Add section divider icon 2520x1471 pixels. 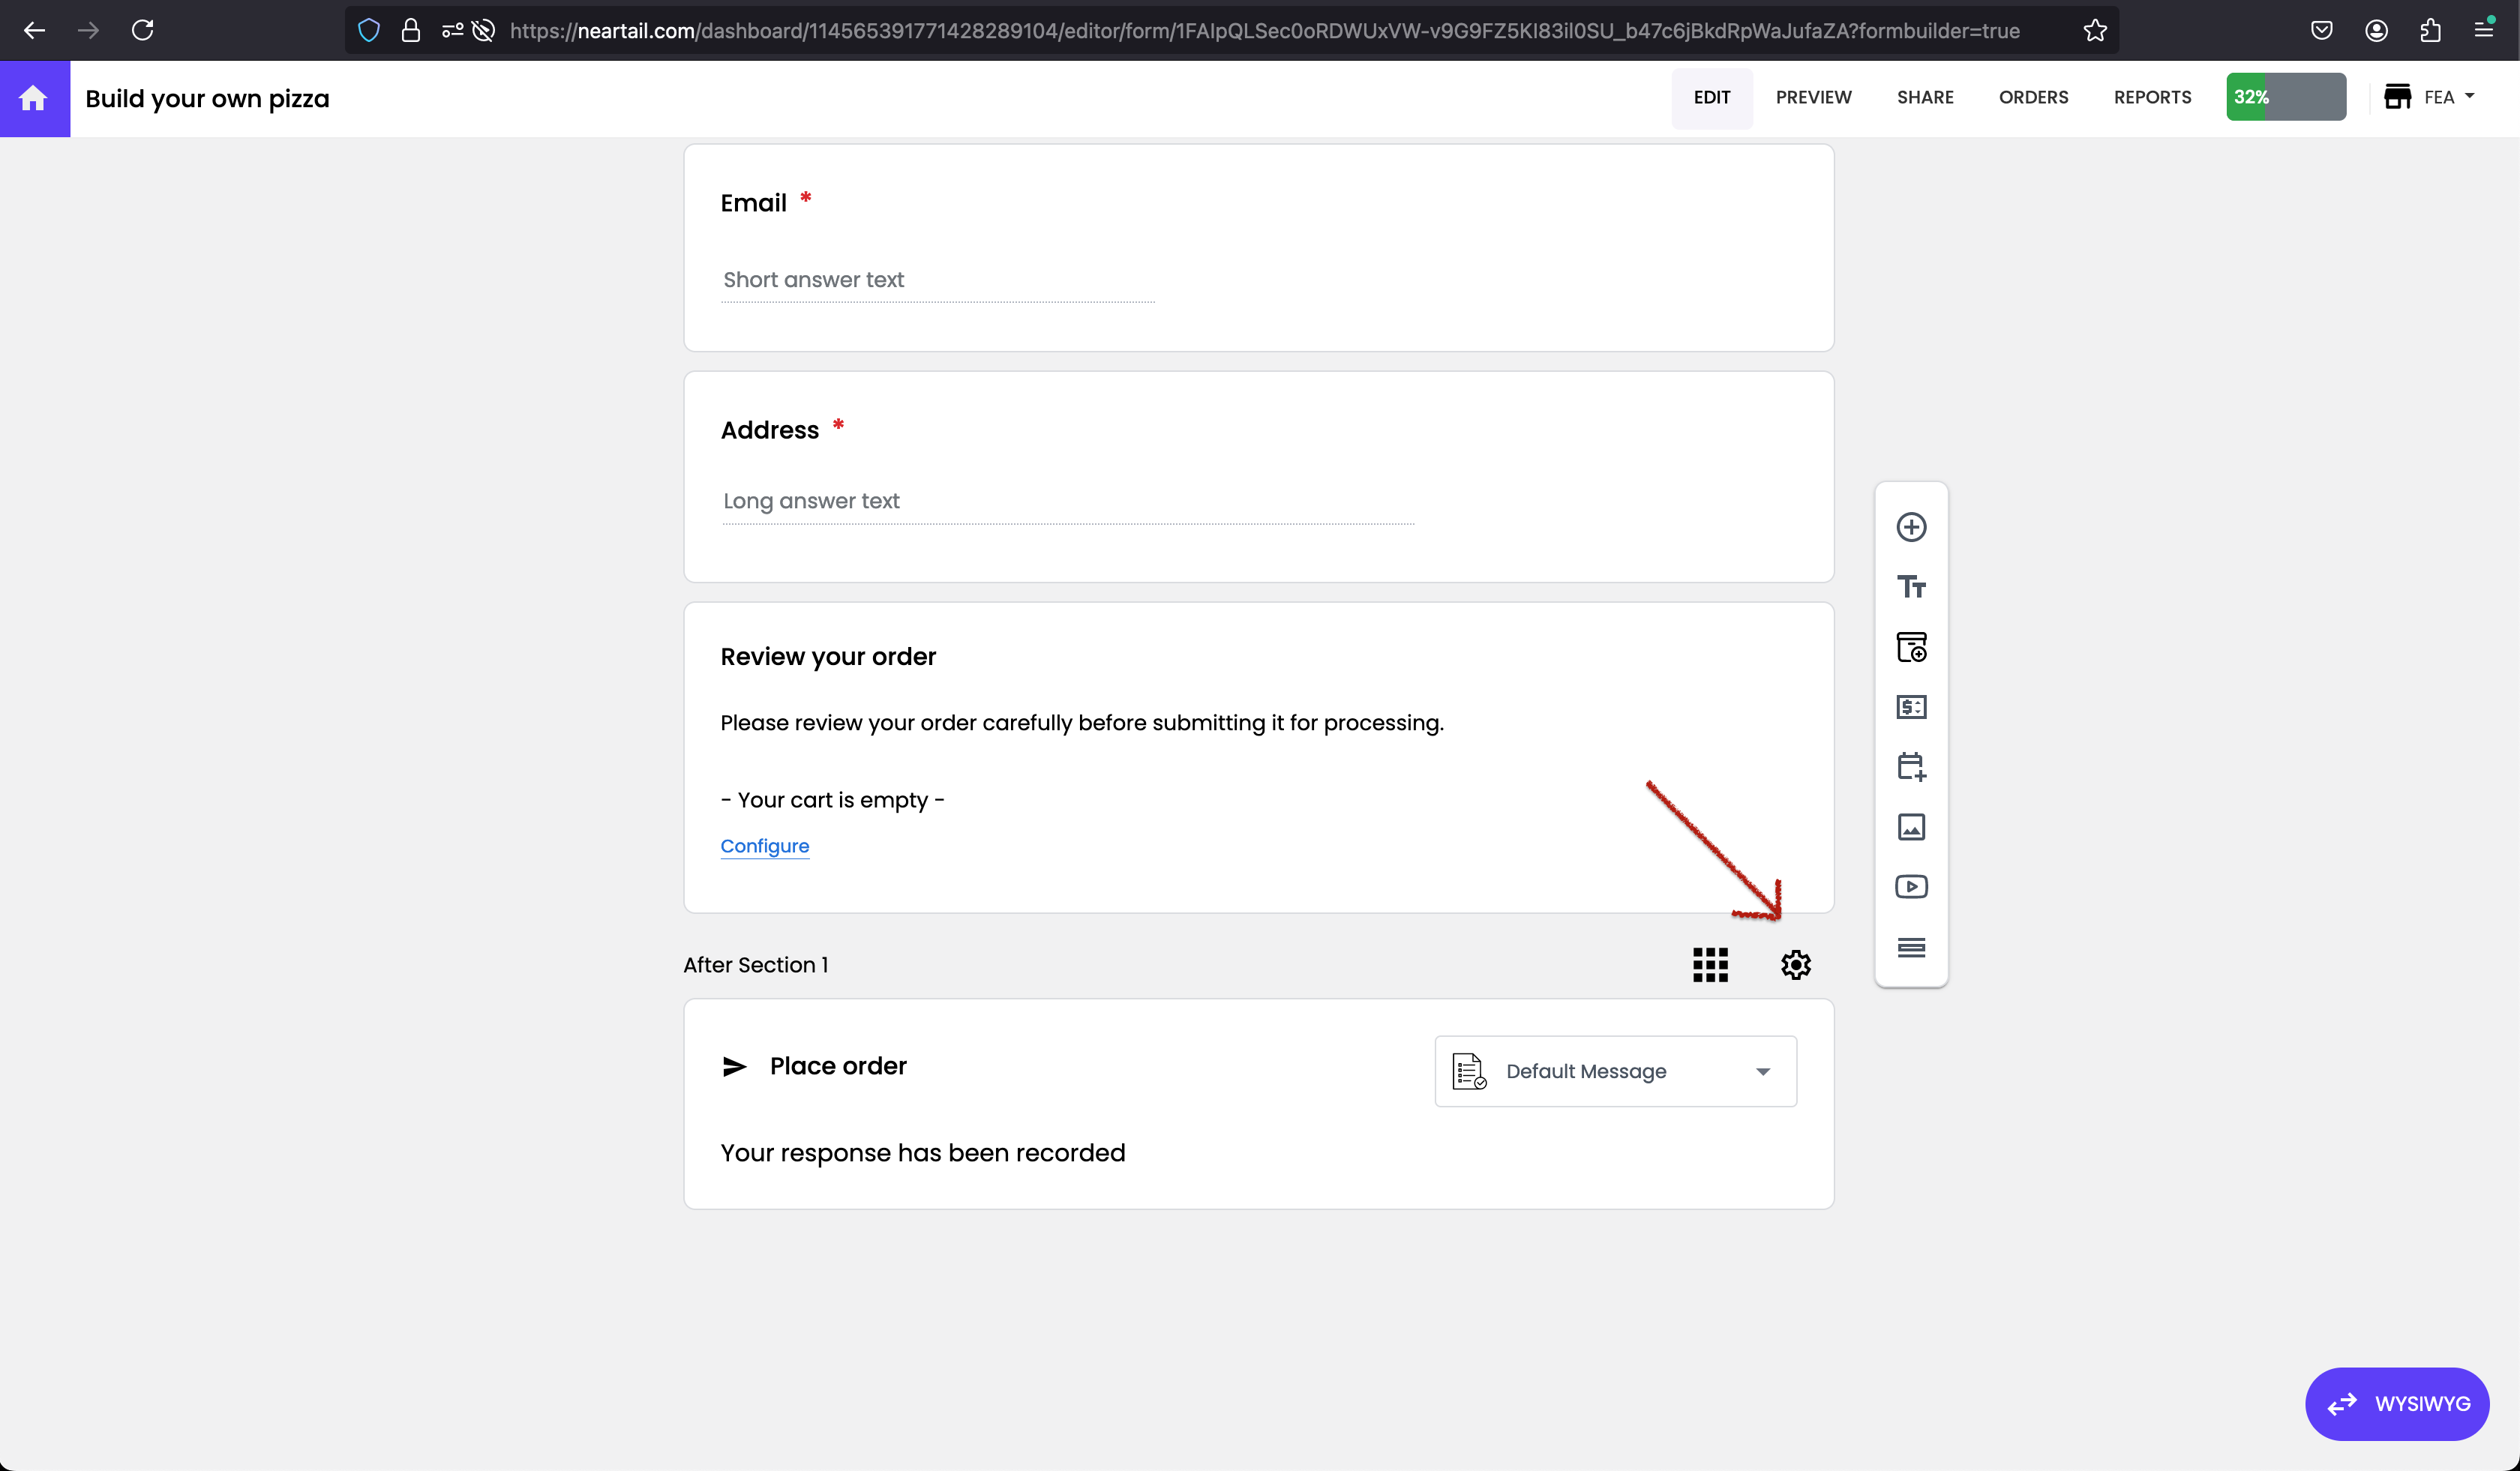pos(1911,946)
